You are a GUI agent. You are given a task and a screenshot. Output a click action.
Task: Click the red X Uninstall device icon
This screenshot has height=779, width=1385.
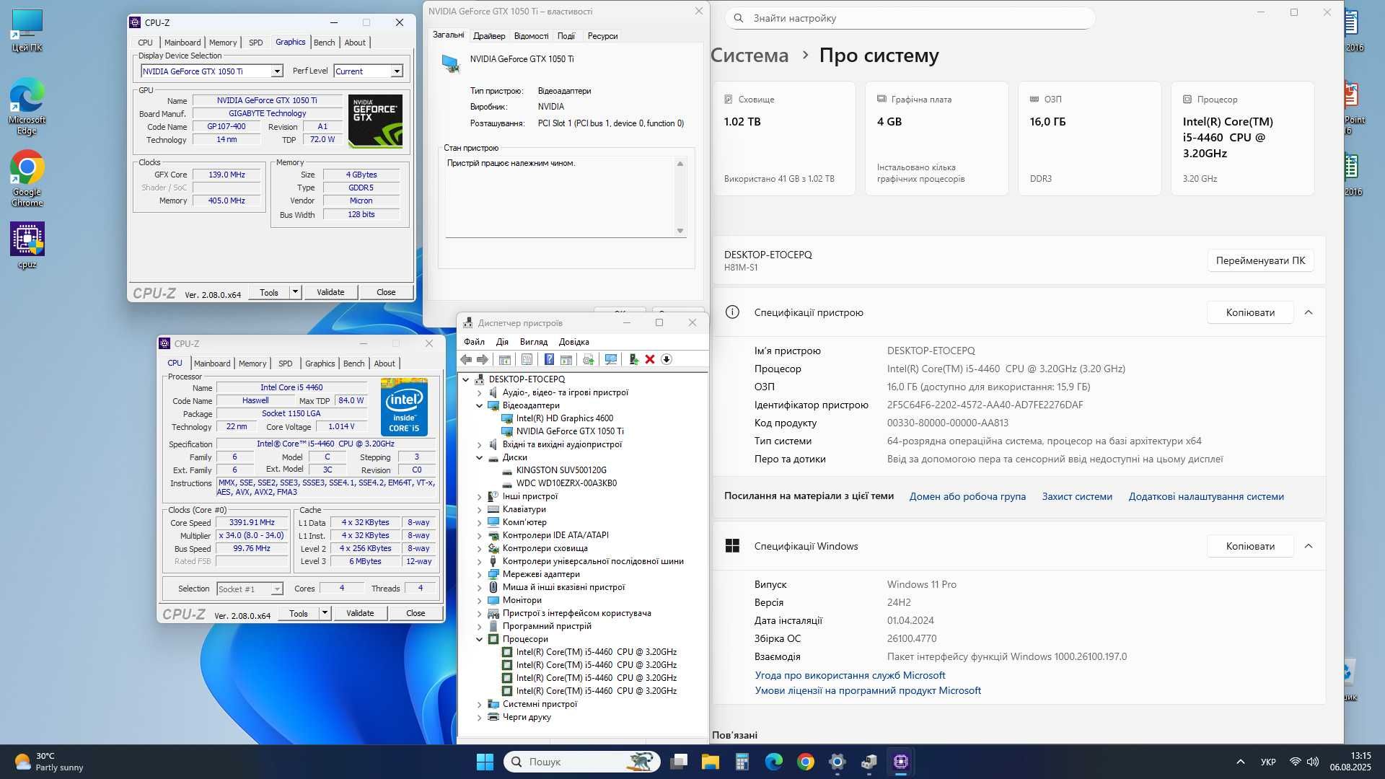tap(650, 359)
